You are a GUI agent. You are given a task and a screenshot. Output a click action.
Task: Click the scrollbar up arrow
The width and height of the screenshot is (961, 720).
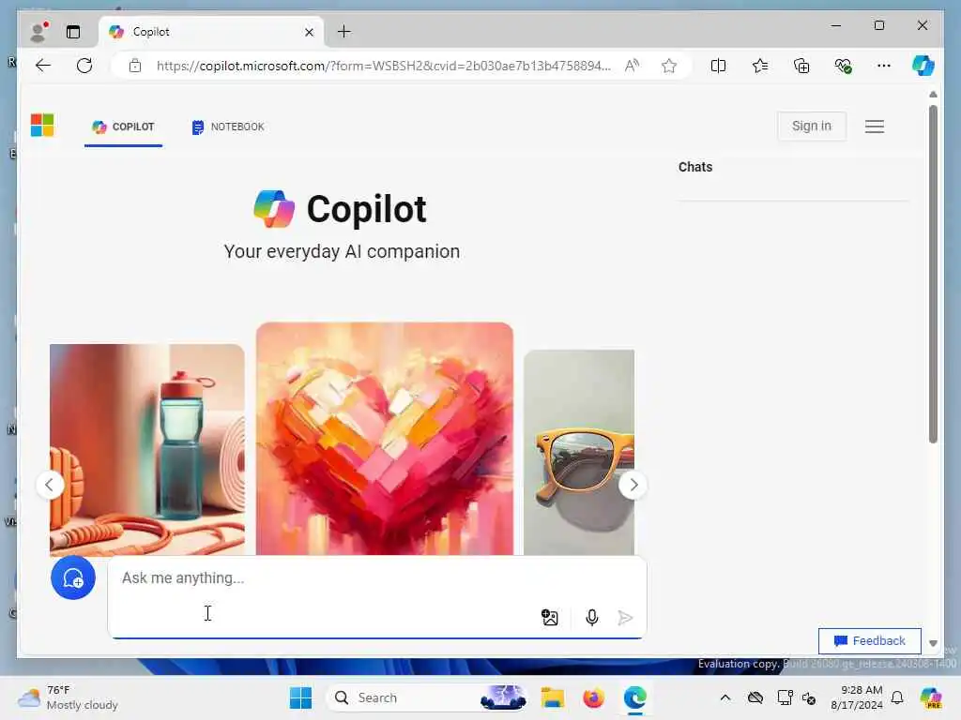point(933,95)
